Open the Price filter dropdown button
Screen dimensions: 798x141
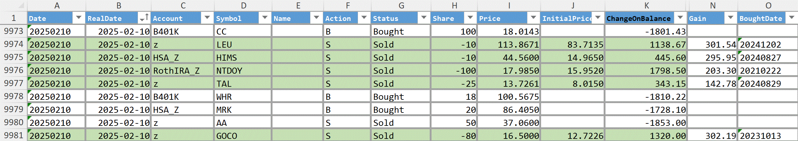click(x=533, y=18)
